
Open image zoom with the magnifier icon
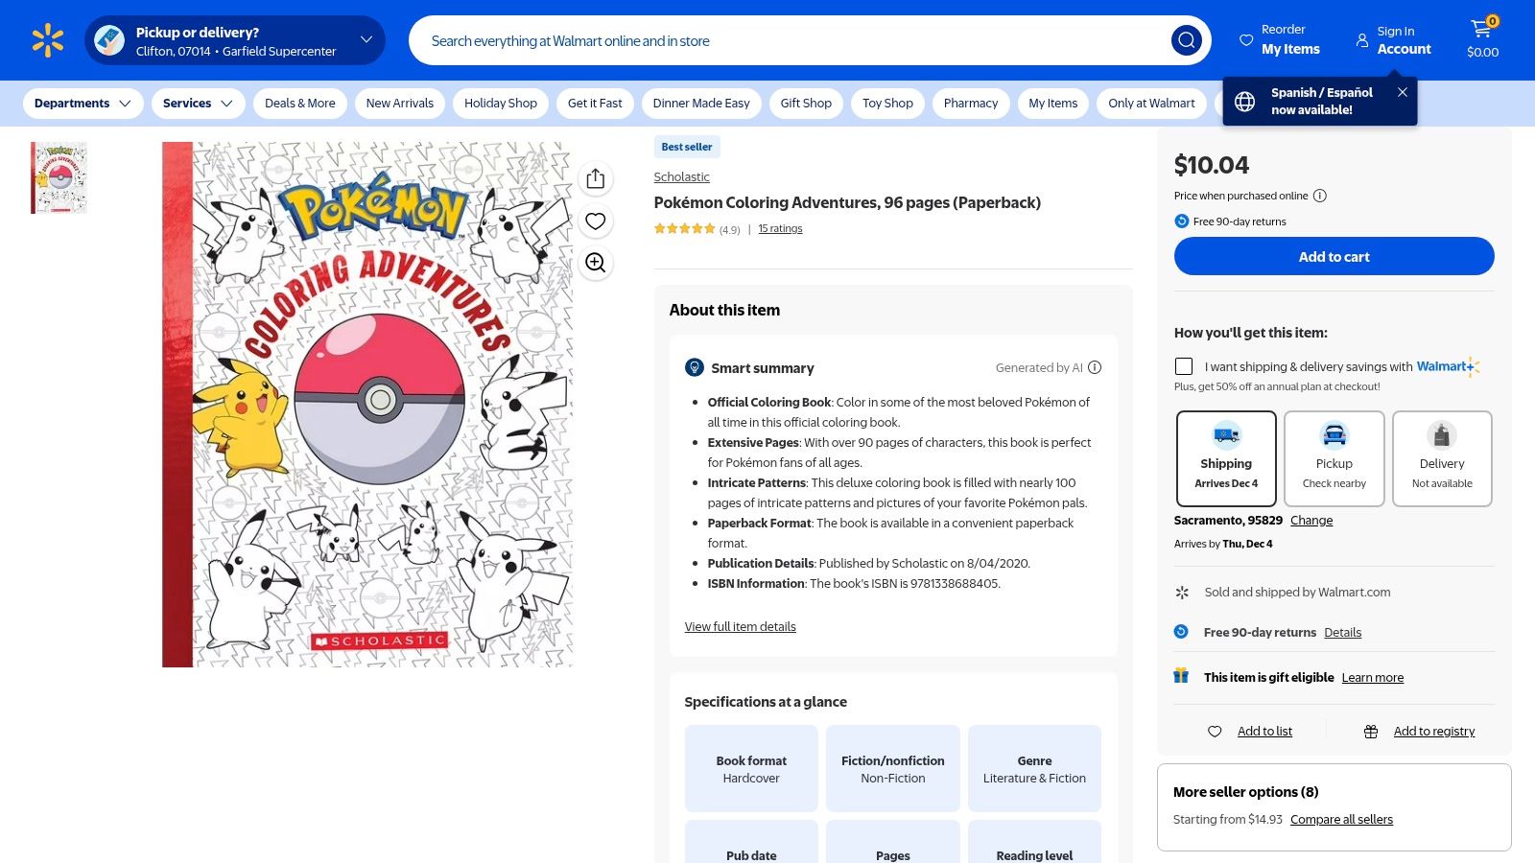point(595,263)
